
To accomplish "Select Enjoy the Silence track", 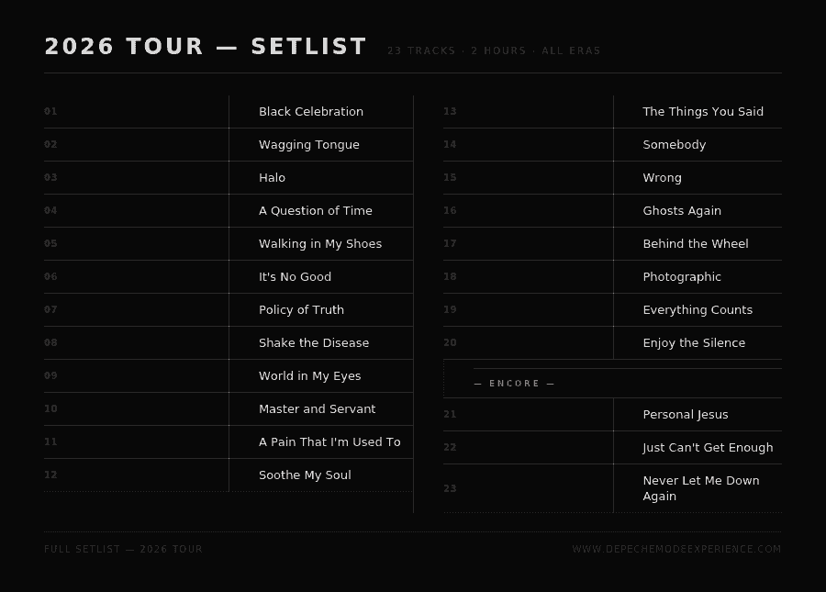I will 694,343.
